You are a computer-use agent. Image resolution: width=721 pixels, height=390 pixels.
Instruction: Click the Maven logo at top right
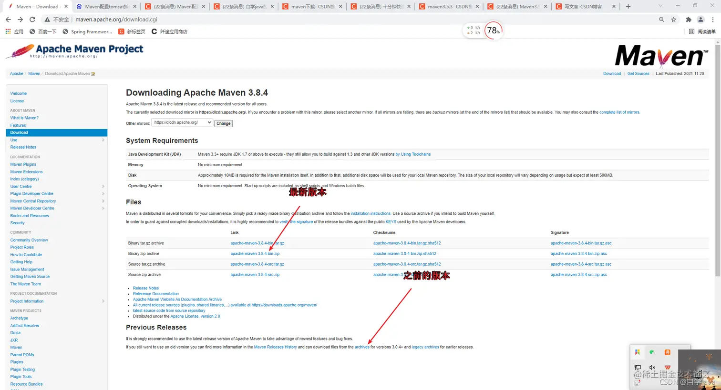[661, 56]
